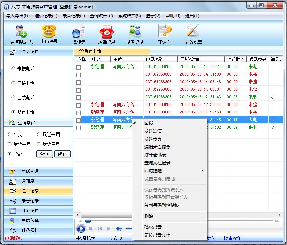Tick the checkbox in the first call row
The height and width of the screenshot is (245, 287).
click(78, 67)
